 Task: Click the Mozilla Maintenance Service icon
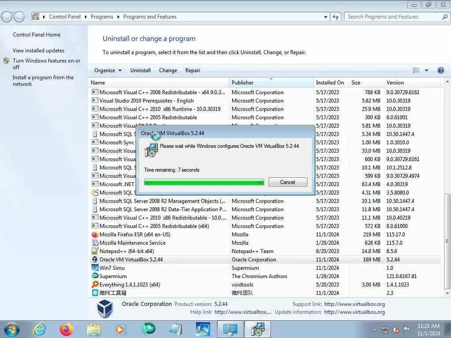[x=95, y=243]
